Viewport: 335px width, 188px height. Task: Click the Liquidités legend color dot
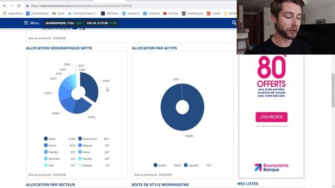(186, 165)
